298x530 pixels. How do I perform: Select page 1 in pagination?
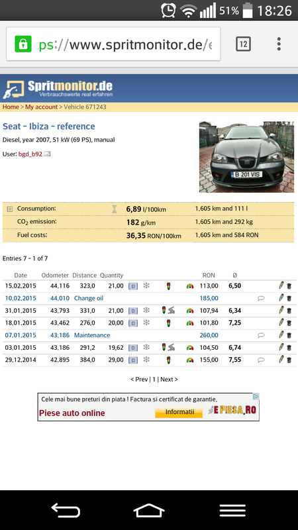coord(154,379)
